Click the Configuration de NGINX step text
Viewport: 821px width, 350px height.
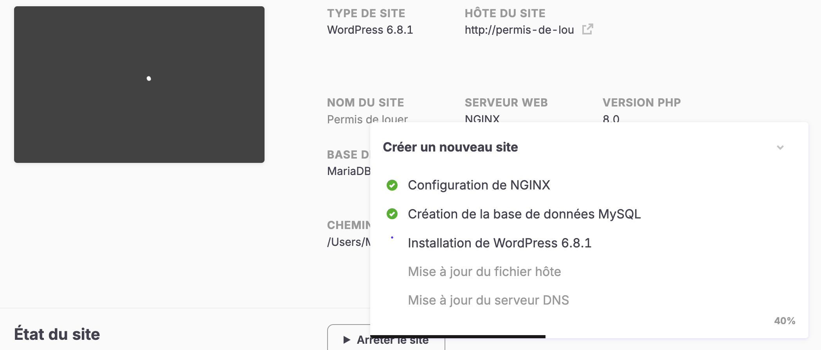click(x=479, y=185)
